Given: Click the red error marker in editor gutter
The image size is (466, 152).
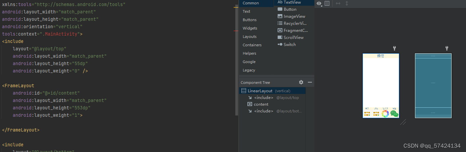Looking at the screenshot, I should coord(236,31).
